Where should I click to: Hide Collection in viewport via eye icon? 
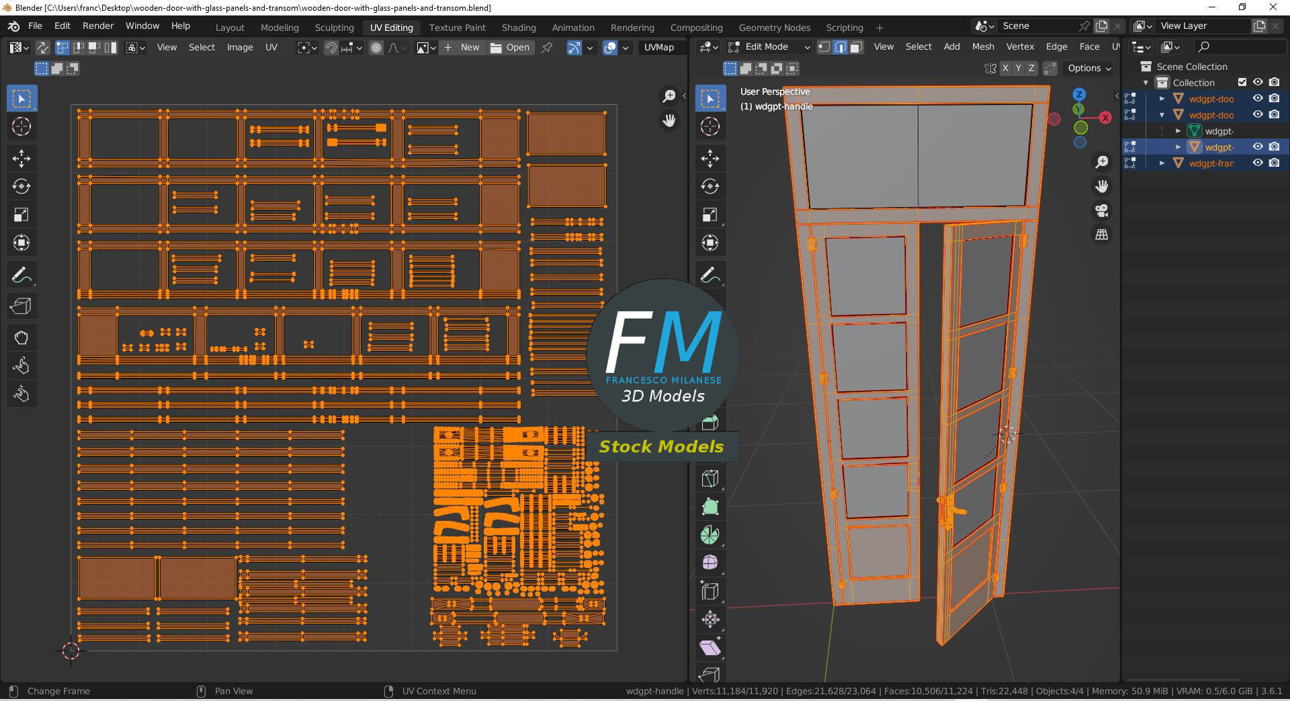[1258, 82]
